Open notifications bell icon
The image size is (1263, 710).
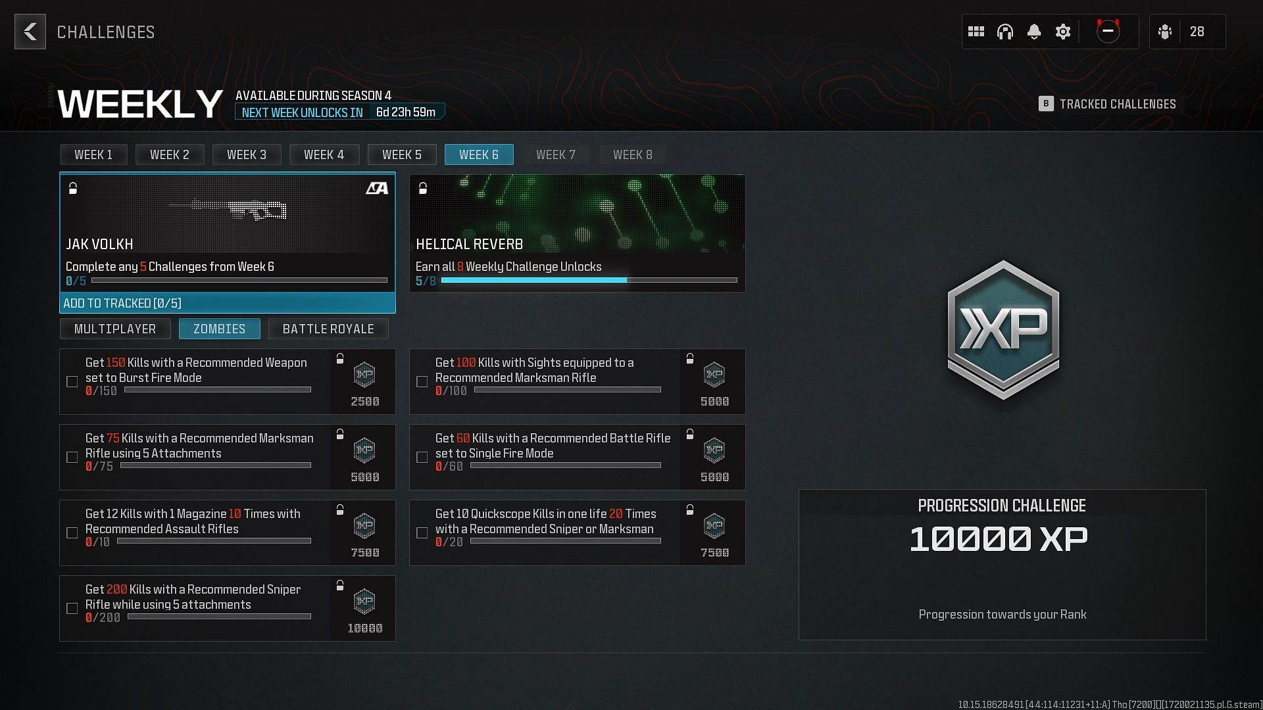[1034, 32]
